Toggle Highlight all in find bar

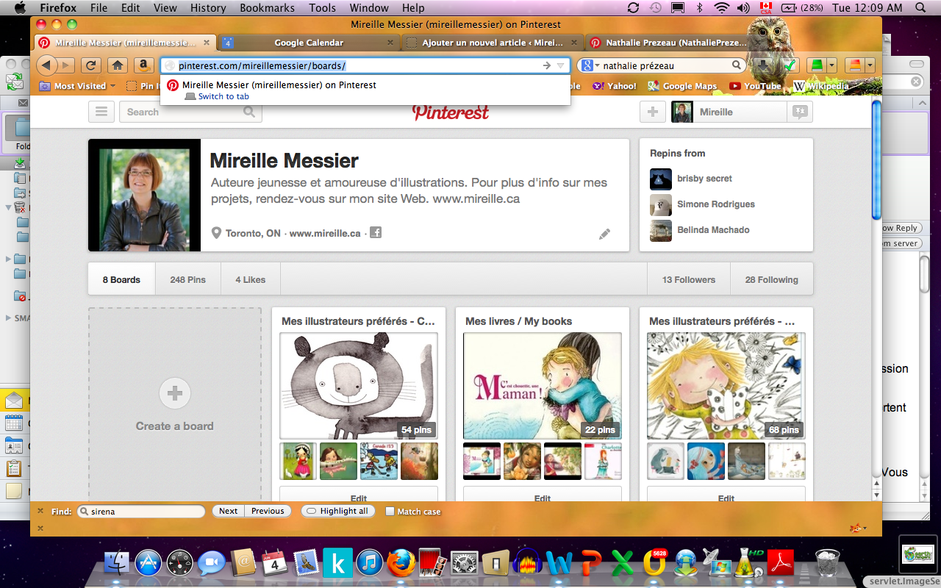tap(337, 512)
